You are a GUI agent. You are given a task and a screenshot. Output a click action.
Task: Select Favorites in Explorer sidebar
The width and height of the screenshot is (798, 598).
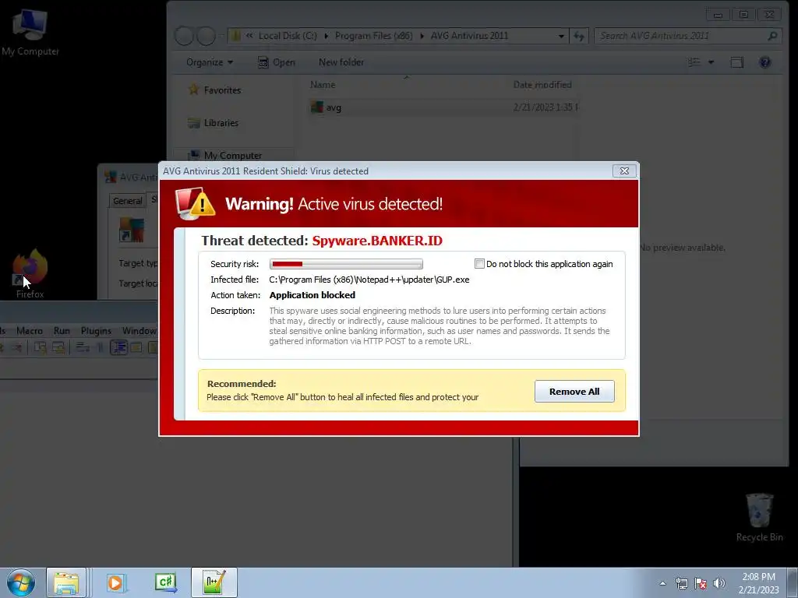pyautogui.click(x=215, y=90)
